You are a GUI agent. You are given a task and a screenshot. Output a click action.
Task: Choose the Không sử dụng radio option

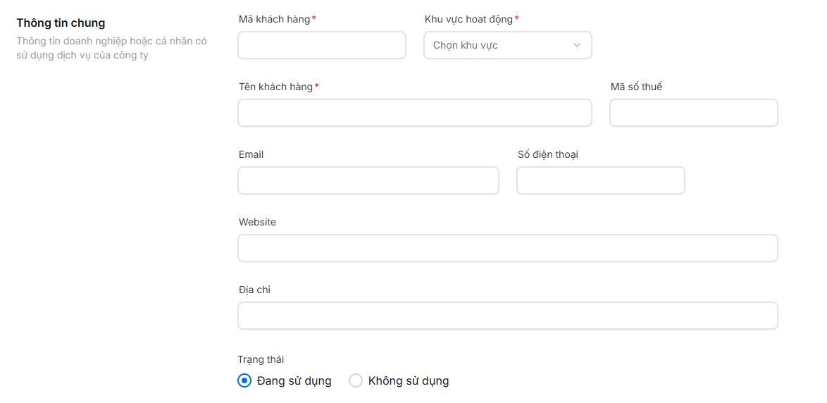pyautogui.click(x=356, y=380)
